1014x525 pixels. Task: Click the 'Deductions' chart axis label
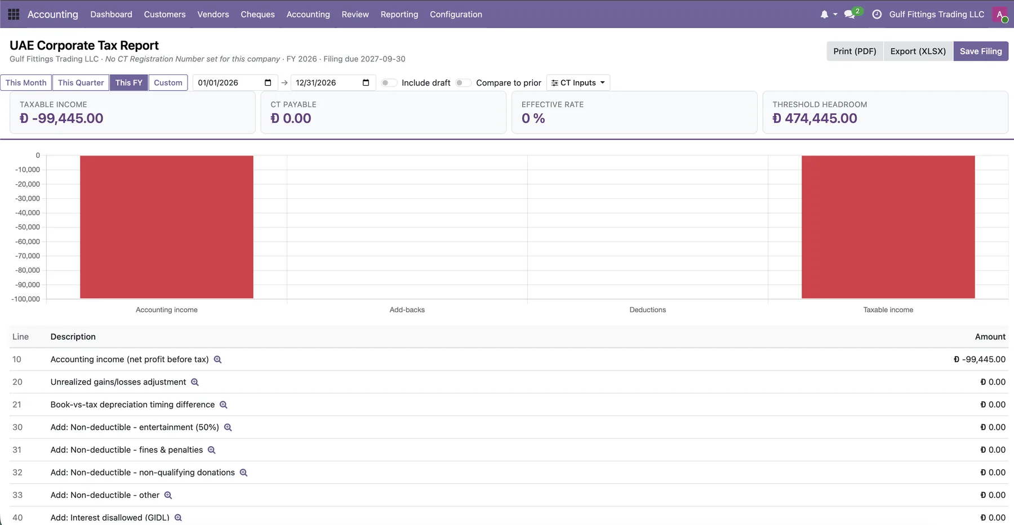pos(648,310)
